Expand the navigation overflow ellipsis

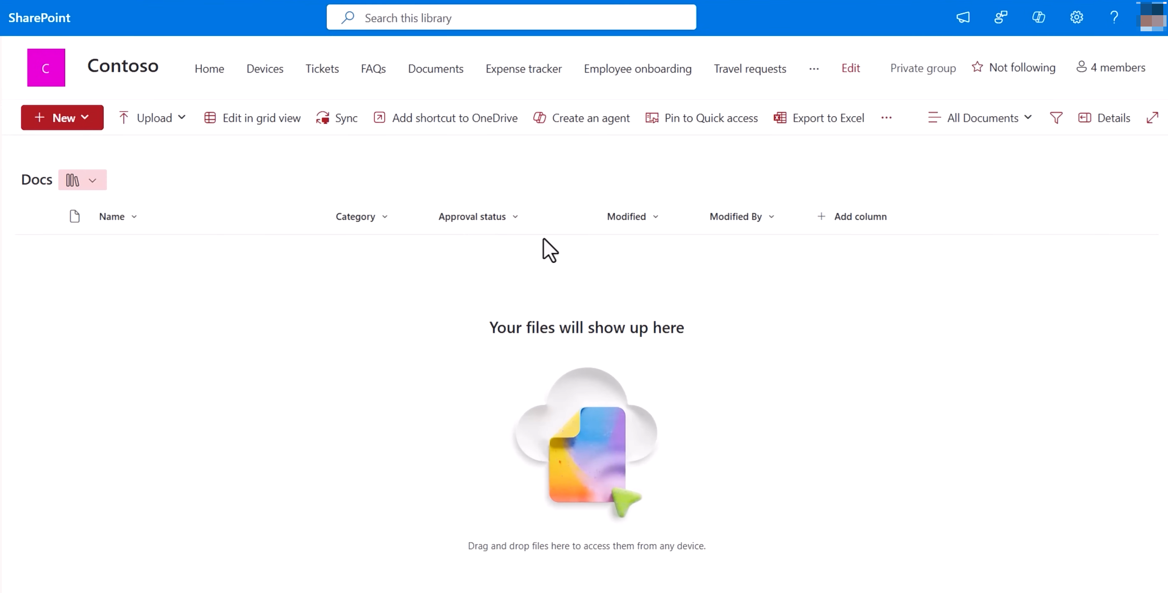click(814, 69)
